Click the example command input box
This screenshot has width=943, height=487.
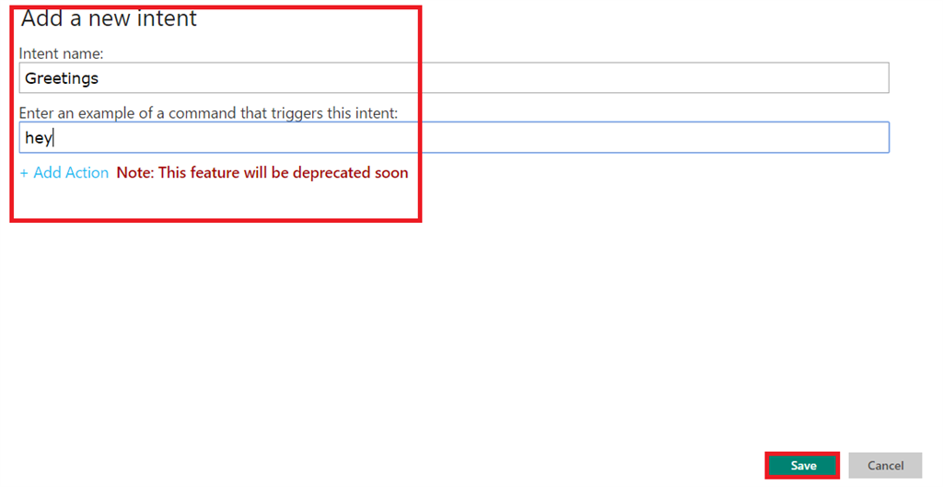point(454,138)
